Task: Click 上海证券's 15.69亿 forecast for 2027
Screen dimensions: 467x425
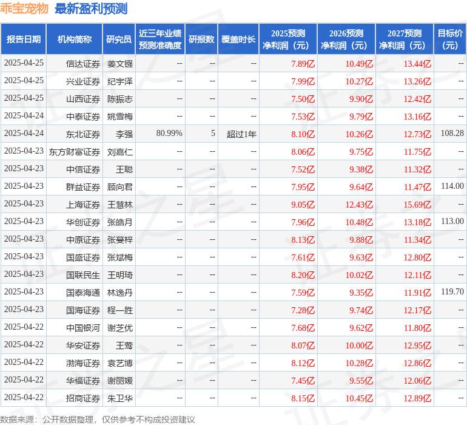Action: pyautogui.click(x=417, y=205)
